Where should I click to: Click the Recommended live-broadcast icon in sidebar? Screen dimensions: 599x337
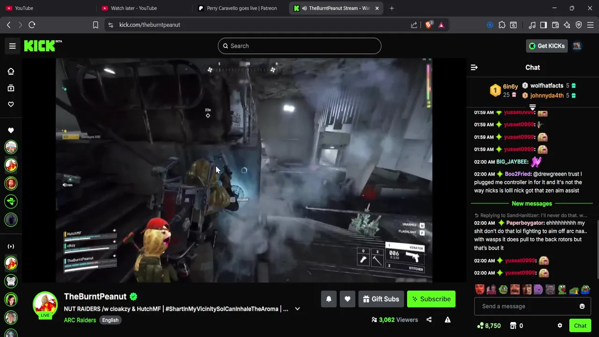[11, 246]
